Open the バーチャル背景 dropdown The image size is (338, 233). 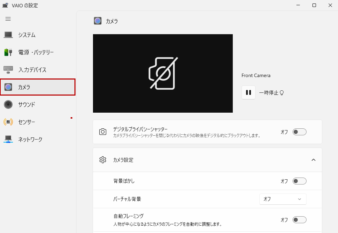282,199
